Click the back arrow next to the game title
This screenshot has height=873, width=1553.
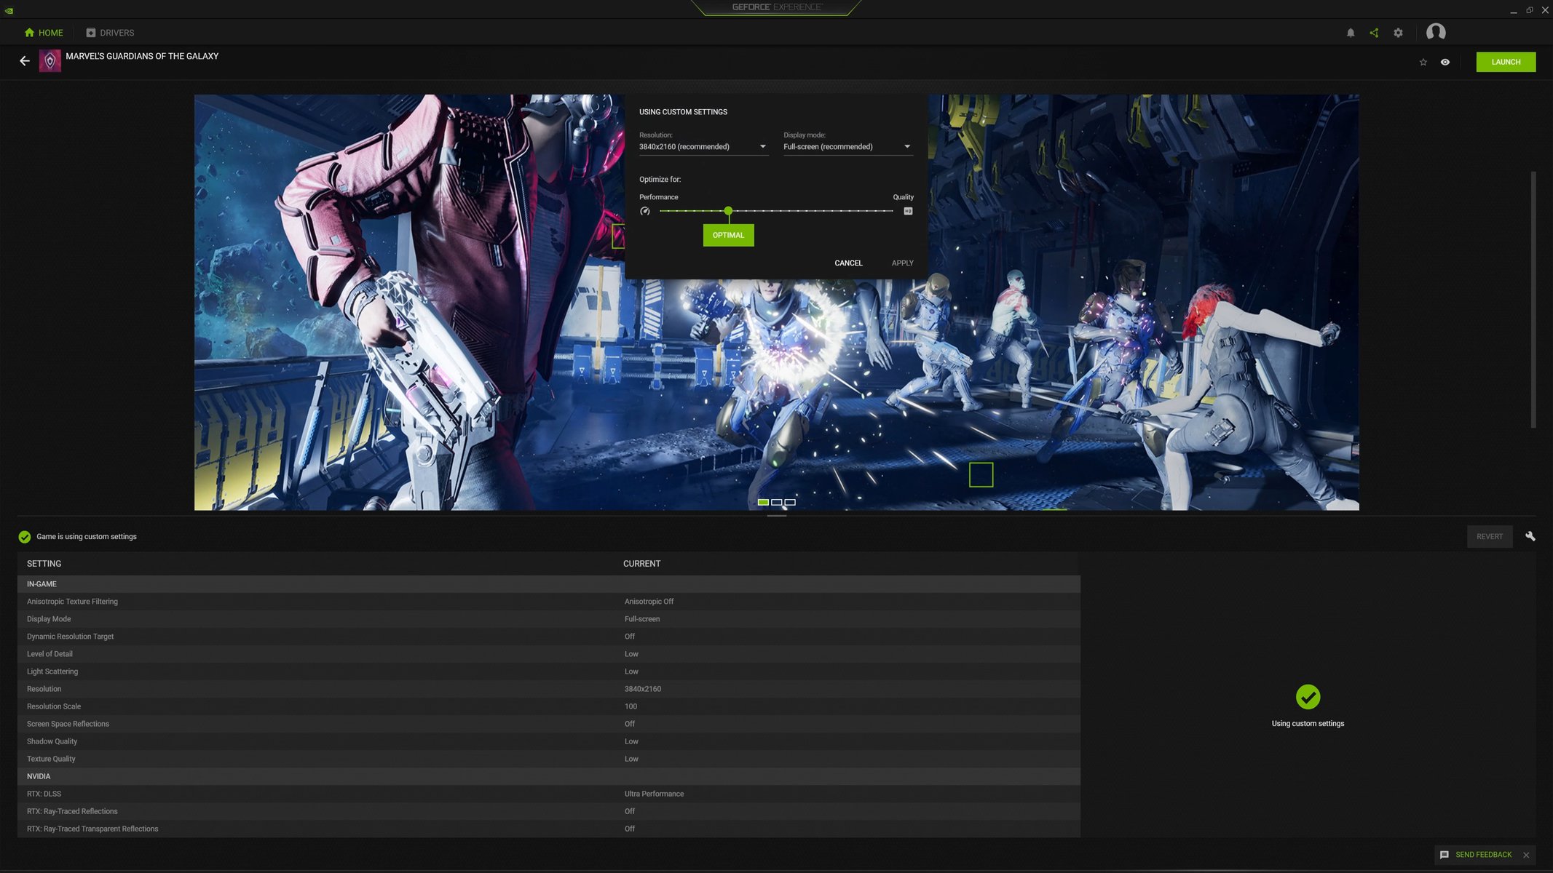[24, 61]
